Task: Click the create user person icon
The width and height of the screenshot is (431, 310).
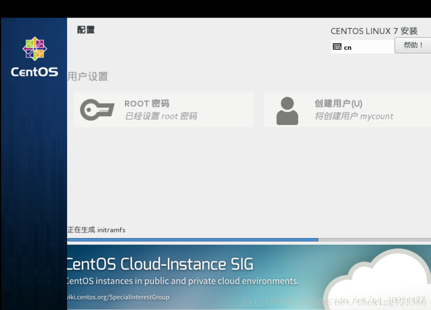Action: tap(287, 111)
